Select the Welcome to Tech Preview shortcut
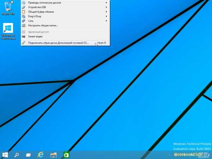This screenshot has width=212, height=159. [8, 30]
